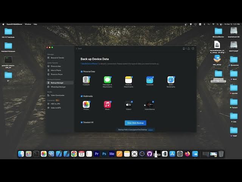
Task: Uncheck the Contacts tile checkbox
Action: click(89, 77)
